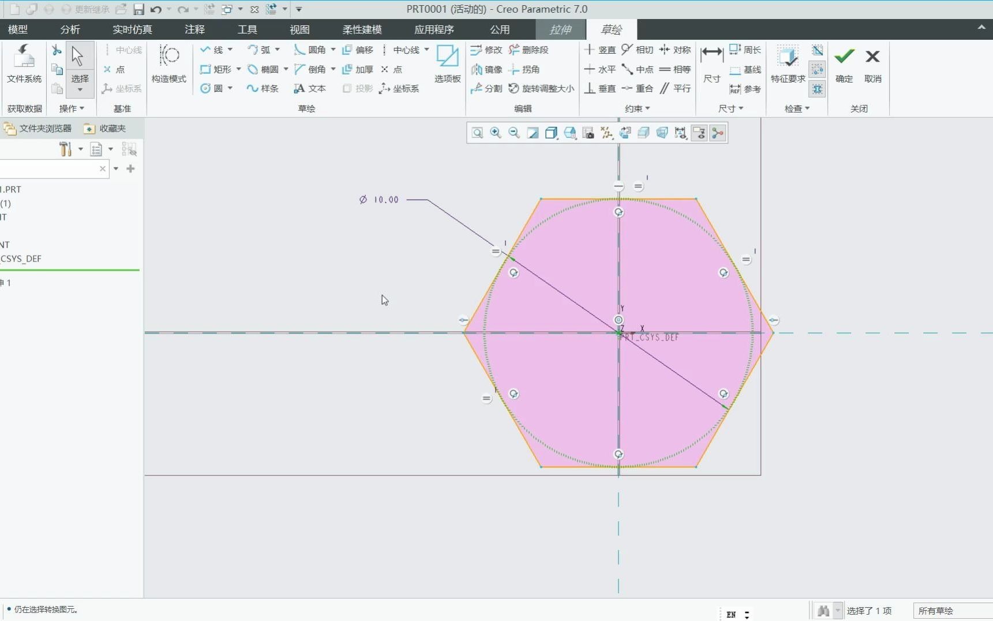The image size is (993, 621).
Task: Toggle Construction Mode (构造模式)
Action: pyautogui.click(x=168, y=63)
